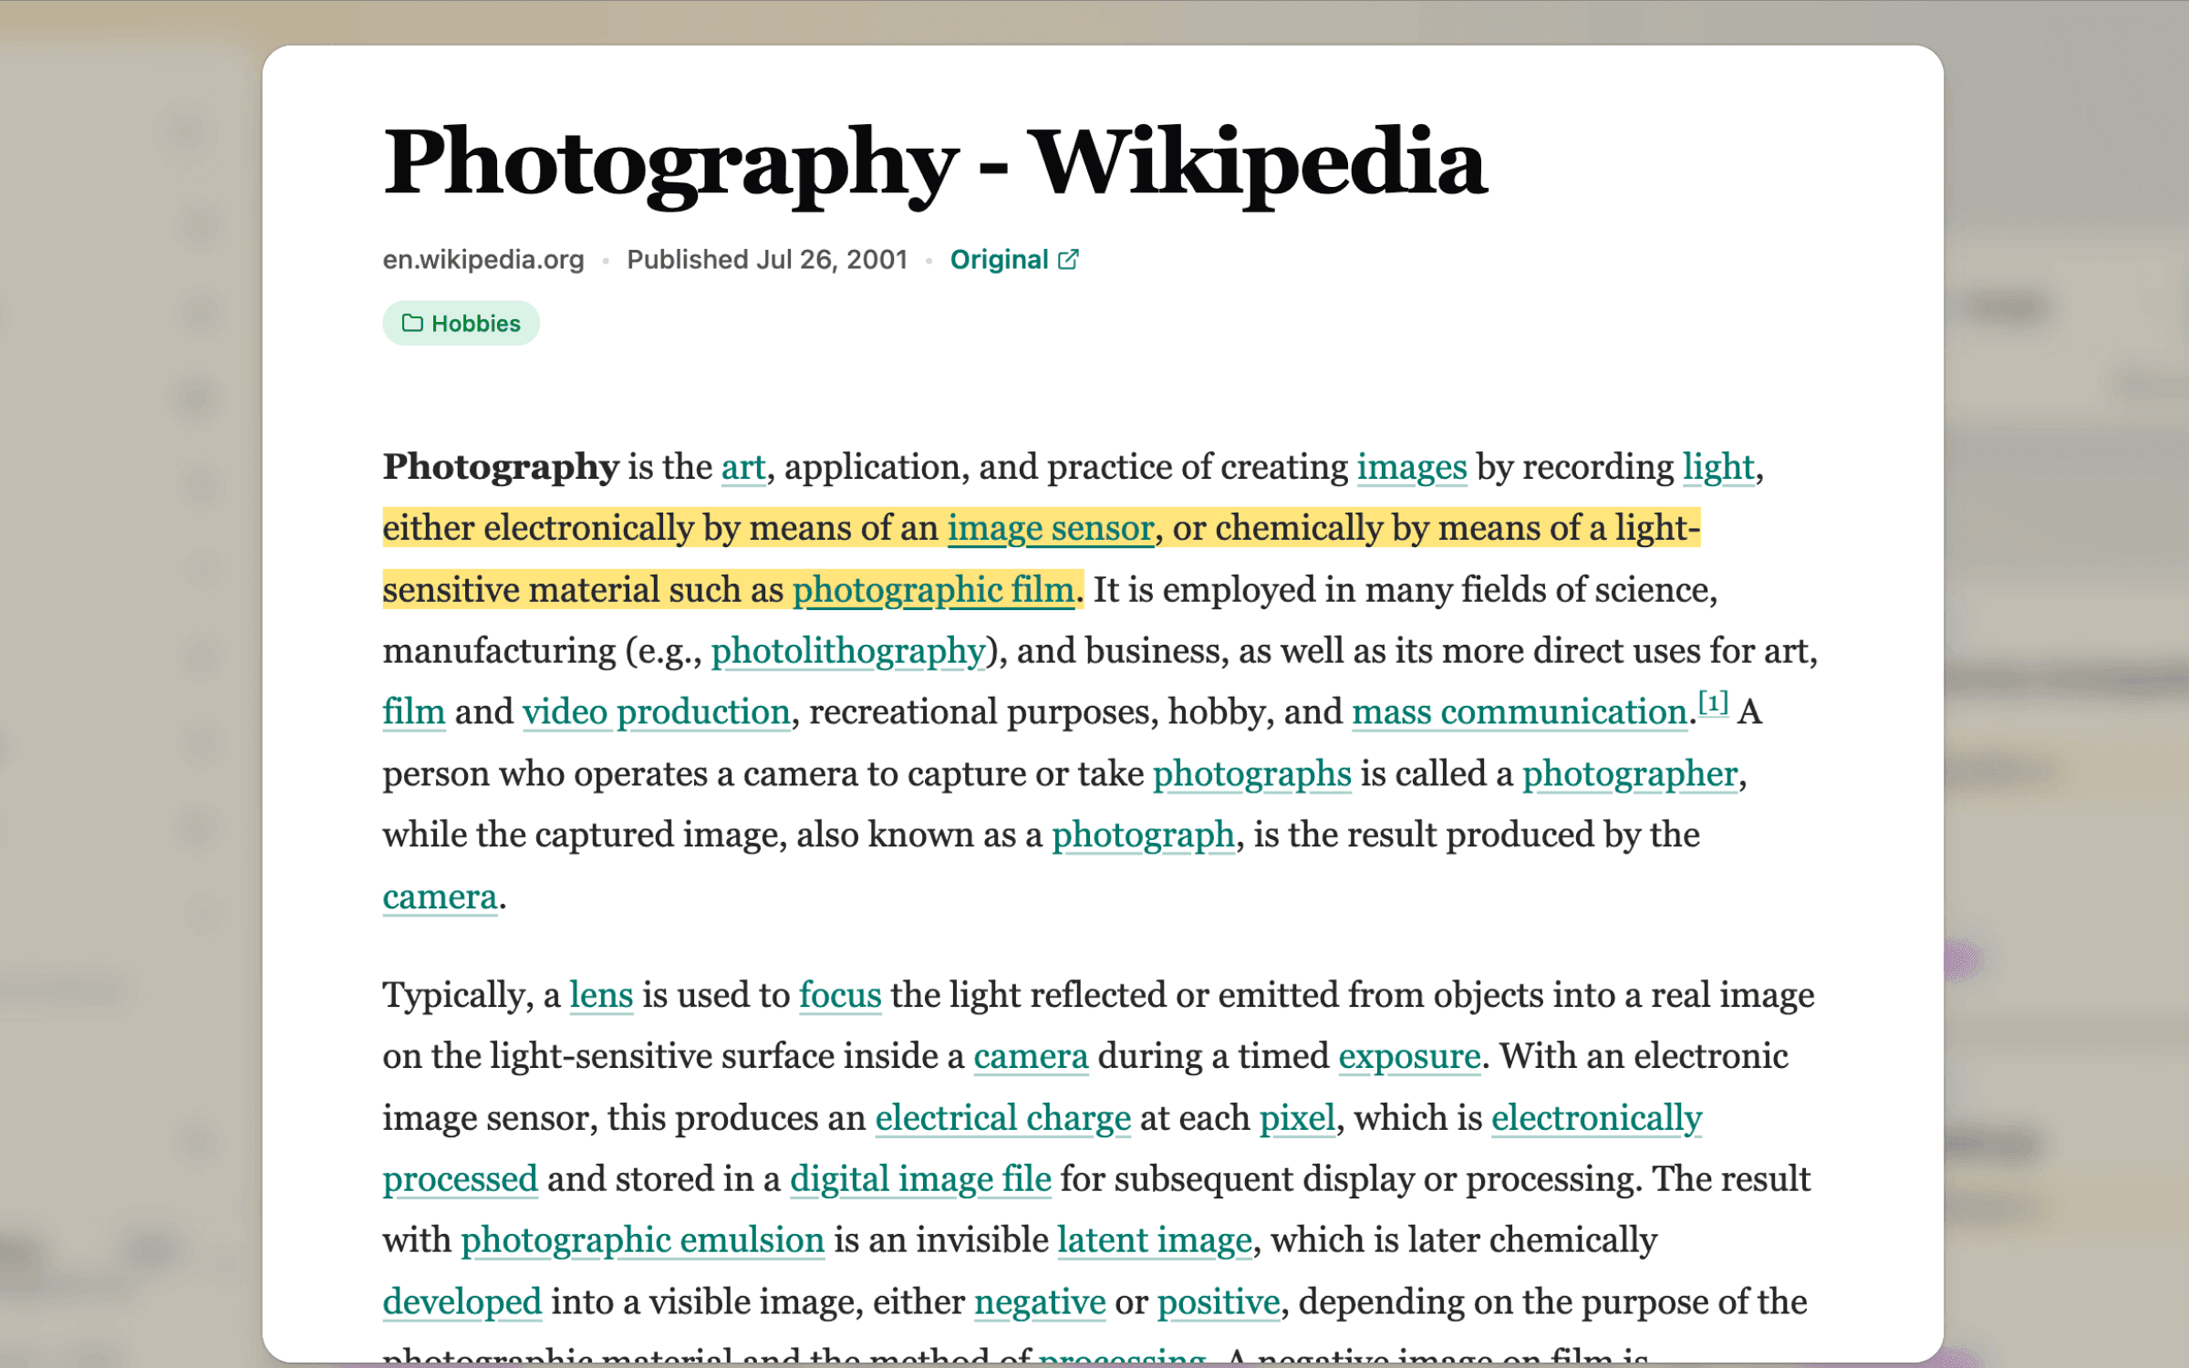
Task: Click the Hobbies folder tag
Action: pyautogui.click(x=461, y=323)
